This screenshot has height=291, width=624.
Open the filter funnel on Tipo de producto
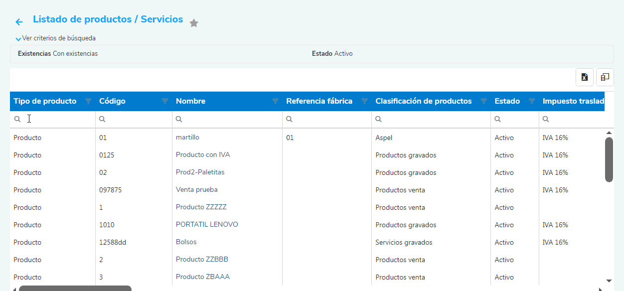[88, 101]
